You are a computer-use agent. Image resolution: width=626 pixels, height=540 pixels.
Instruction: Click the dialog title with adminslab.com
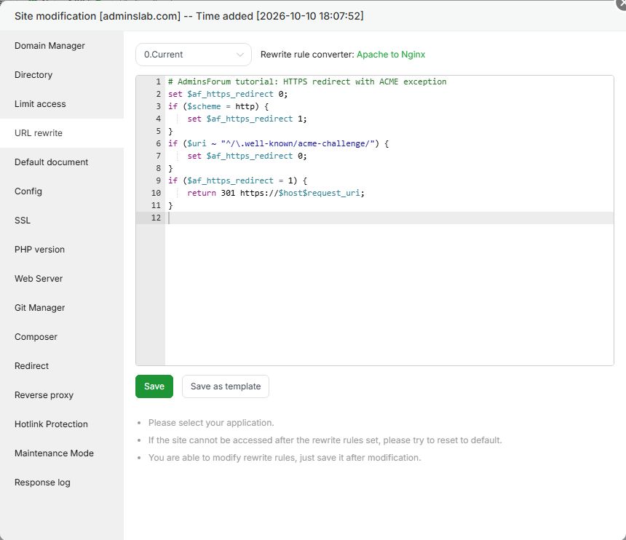[x=189, y=16]
